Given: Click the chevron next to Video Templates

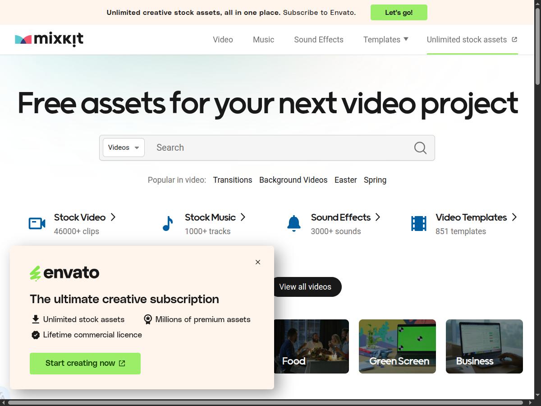Looking at the screenshot, I should (x=514, y=217).
